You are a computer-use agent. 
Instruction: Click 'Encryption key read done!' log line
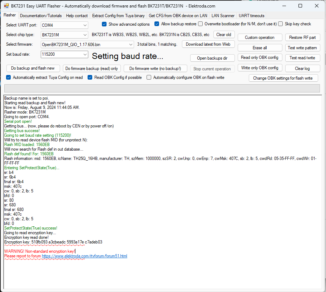[26, 237]
